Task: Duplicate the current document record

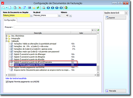Action: pos(15,8)
